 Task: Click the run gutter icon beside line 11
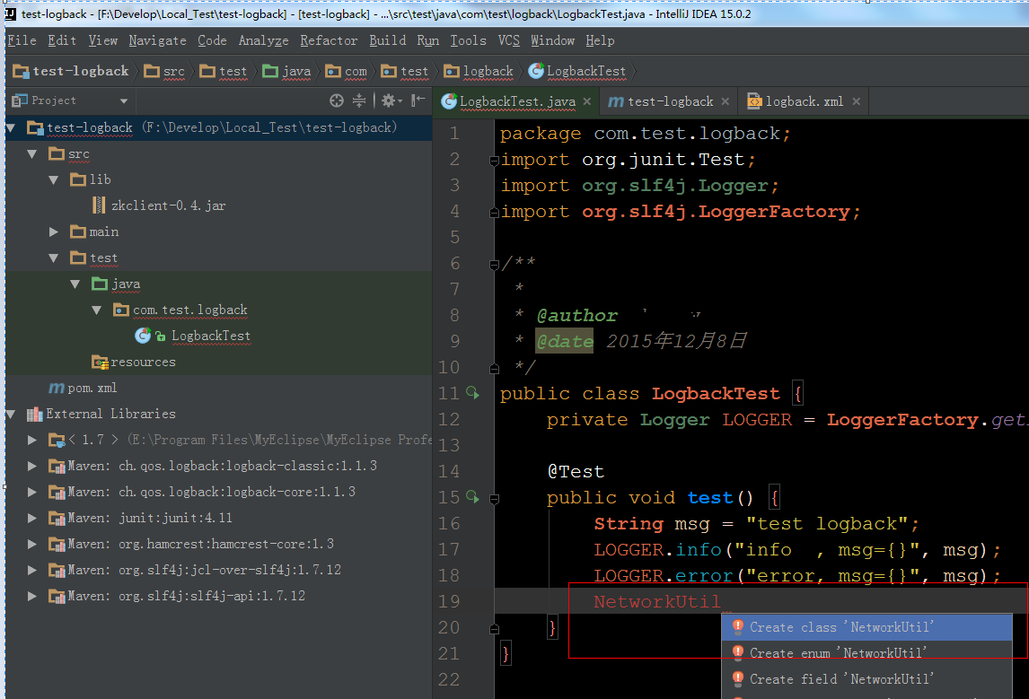click(x=473, y=393)
